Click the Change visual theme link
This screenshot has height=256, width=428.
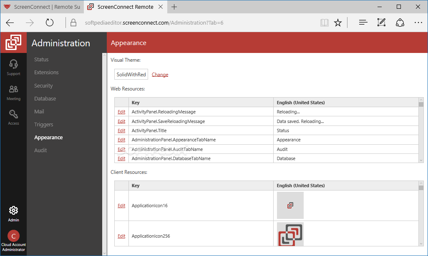click(160, 75)
